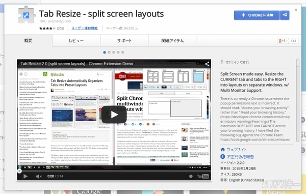The image size is (306, 194).
Task: Open the ウェブサイト link
Action: [x=237, y=150]
